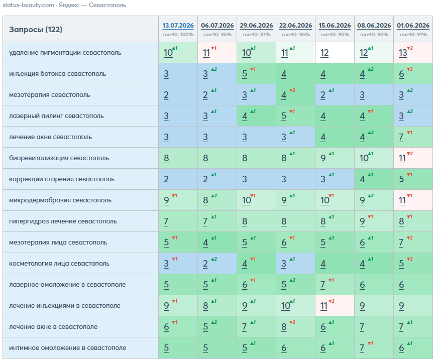Click the Запросы (122) column header

point(36,30)
